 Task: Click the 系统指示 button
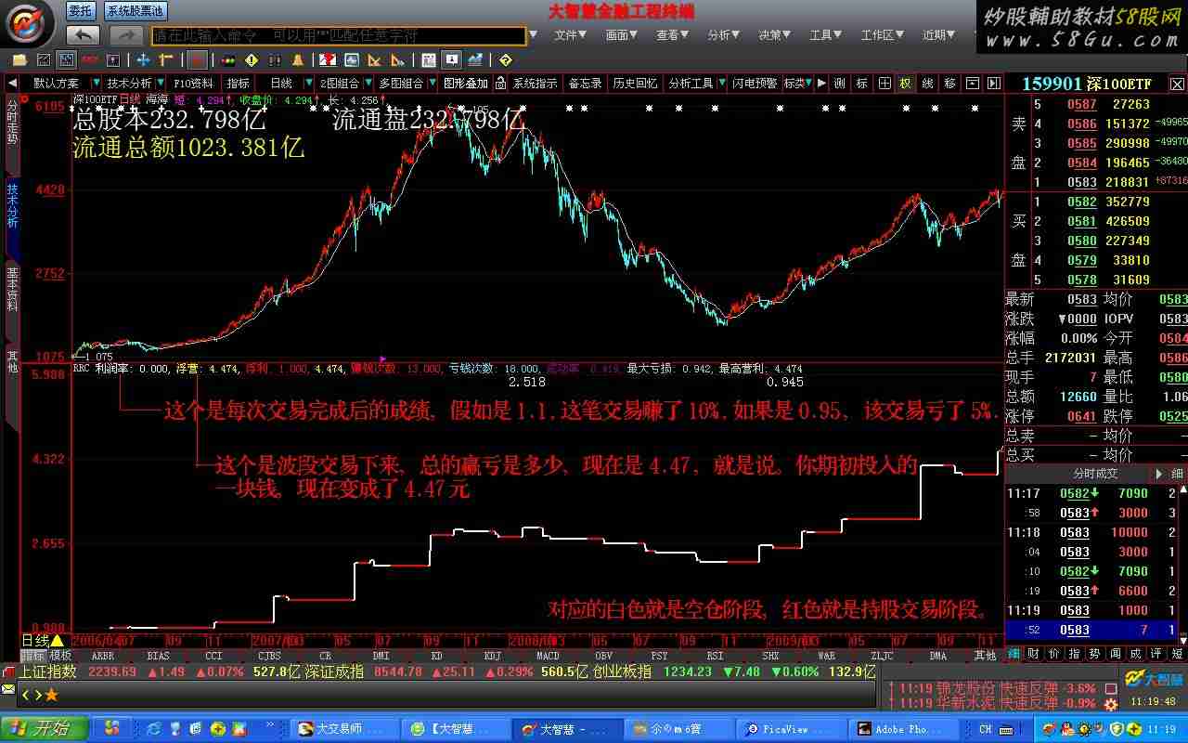pos(535,83)
